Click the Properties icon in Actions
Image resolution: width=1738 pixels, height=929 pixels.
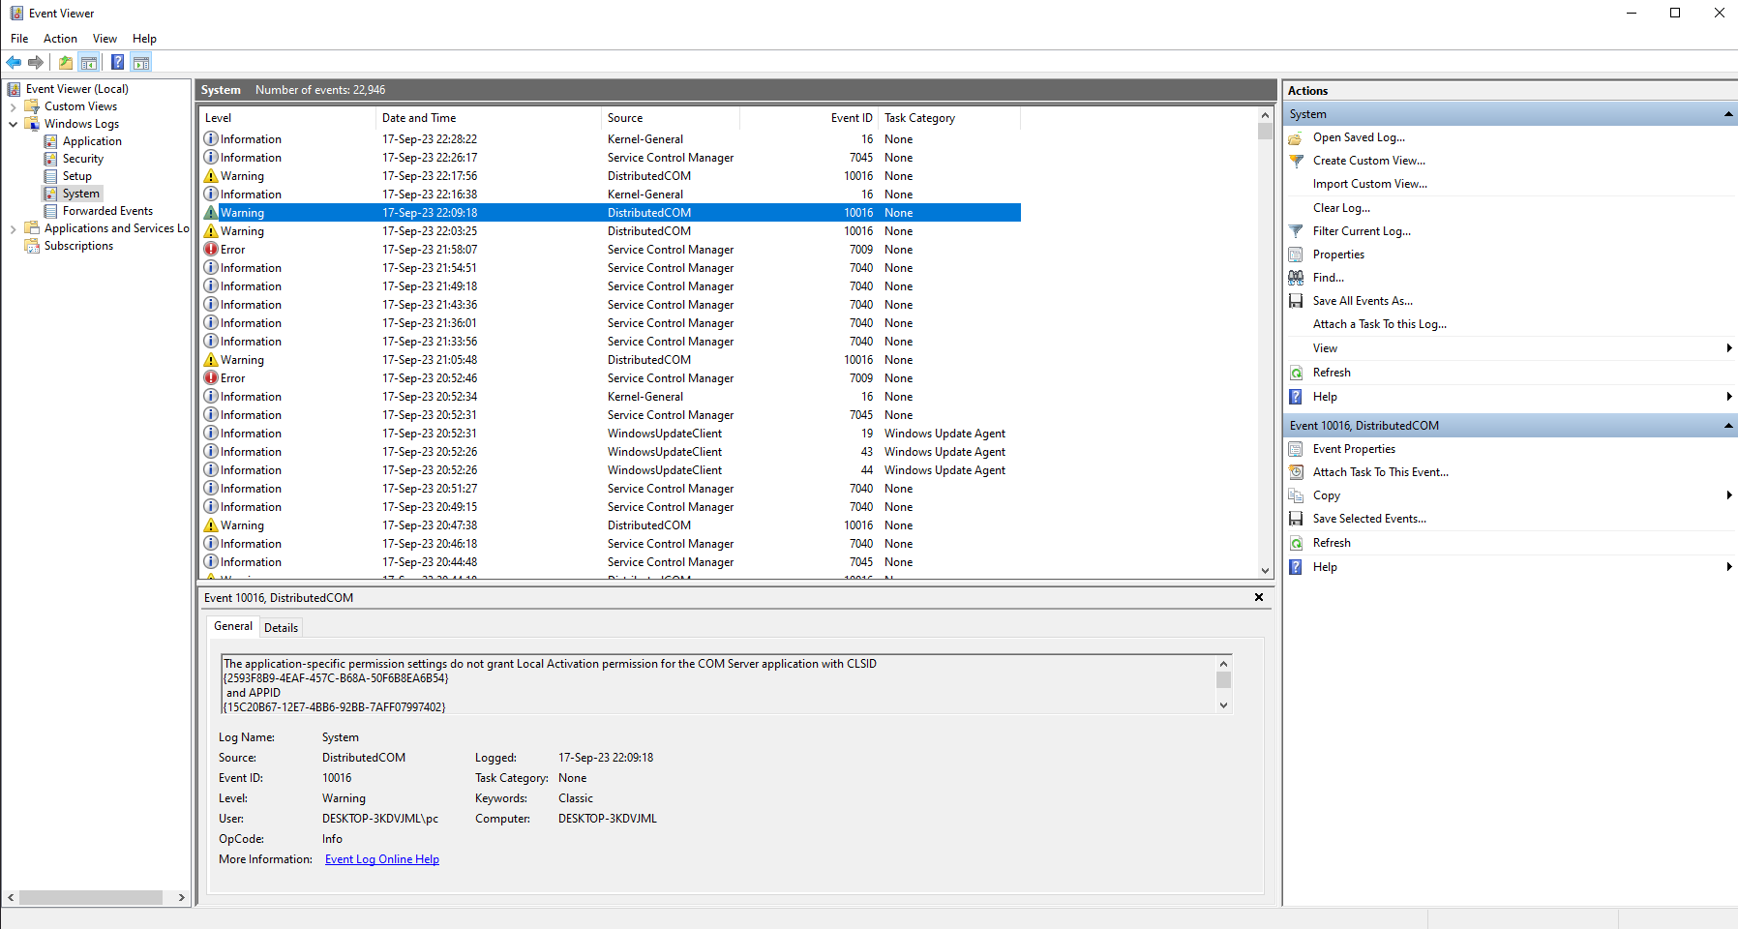click(1296, 255)
